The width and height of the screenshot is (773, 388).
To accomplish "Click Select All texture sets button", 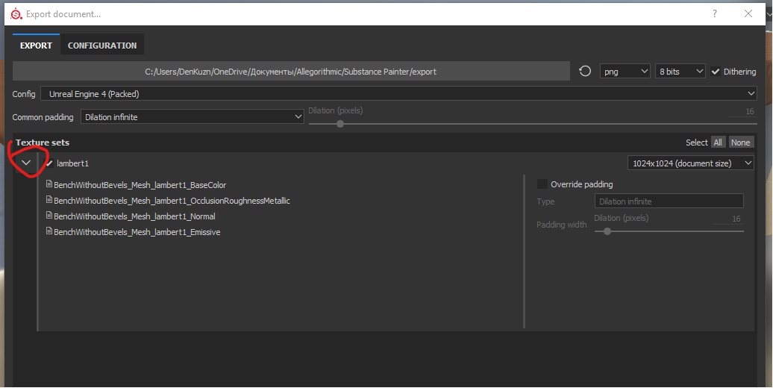I will pos(718,143).
